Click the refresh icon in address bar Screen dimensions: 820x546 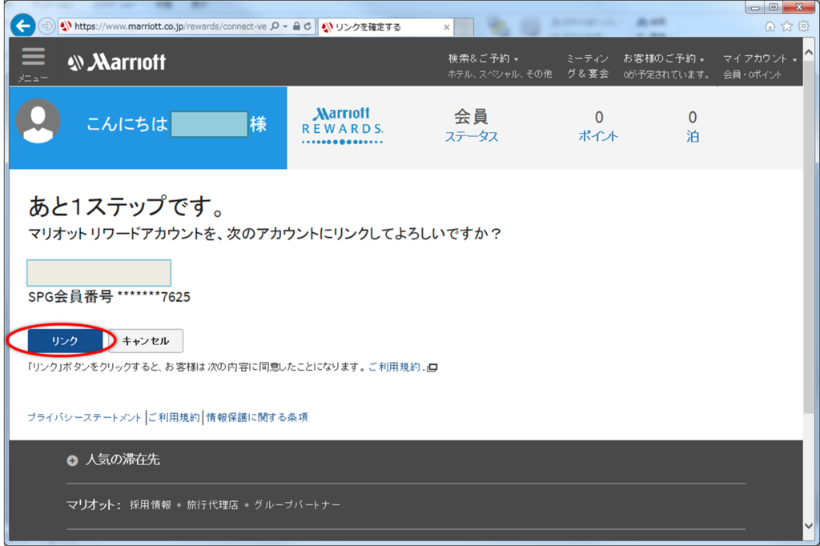[308, 26]
